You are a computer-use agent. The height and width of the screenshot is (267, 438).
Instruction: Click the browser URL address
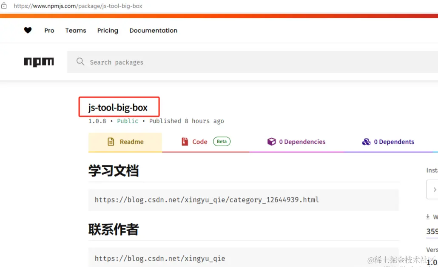coord(78,6)
